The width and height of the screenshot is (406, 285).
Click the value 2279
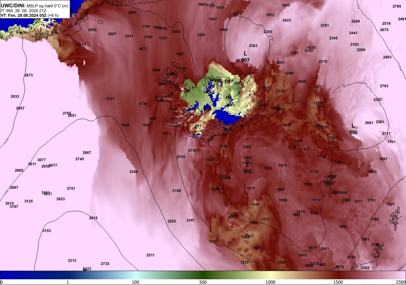point(323,62)
